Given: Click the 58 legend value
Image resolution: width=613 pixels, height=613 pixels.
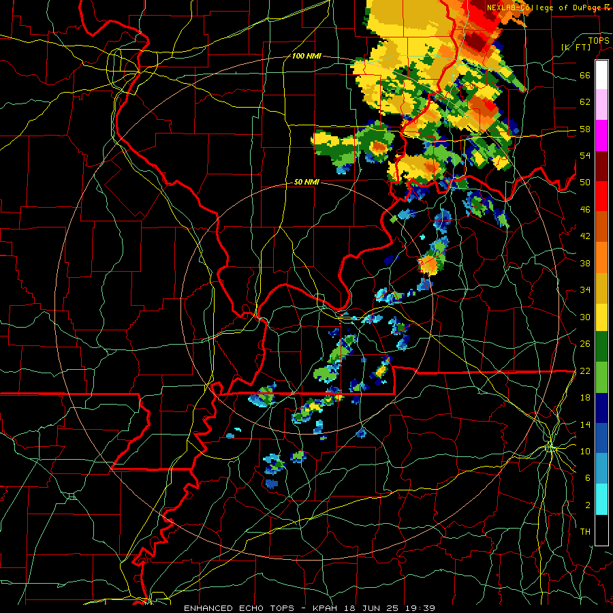Looking at the screenshot, I should [585, 129].
